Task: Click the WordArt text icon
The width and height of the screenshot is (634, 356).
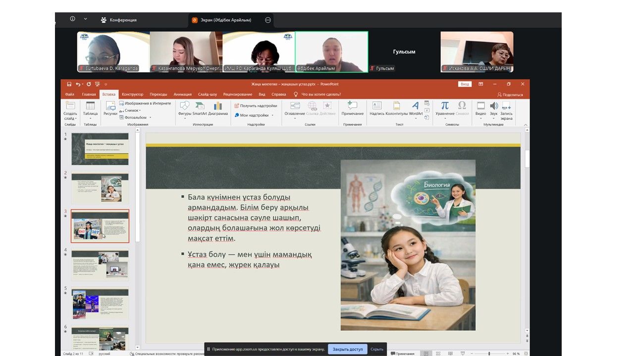Action: pyautogui.click(x=416, y=106)
